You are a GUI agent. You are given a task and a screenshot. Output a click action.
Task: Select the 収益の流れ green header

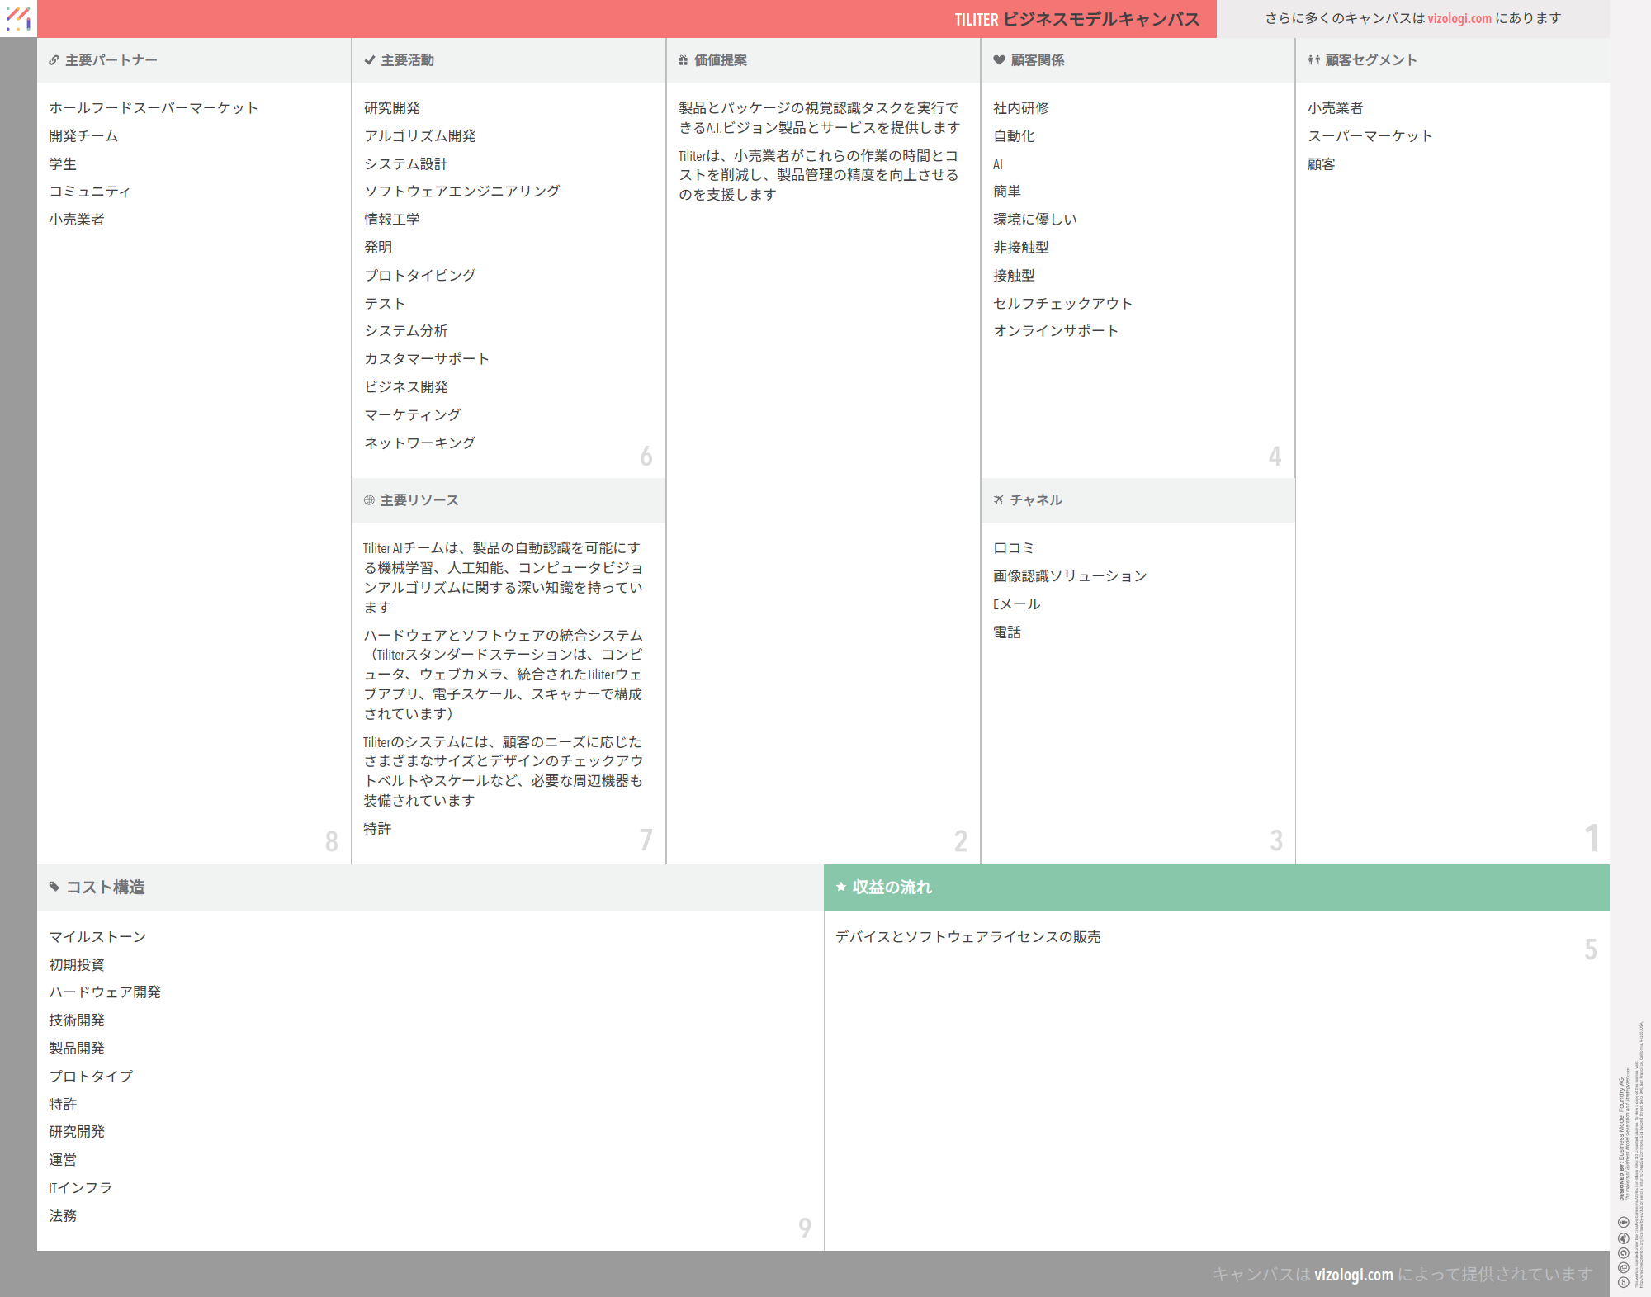(892, 888)
